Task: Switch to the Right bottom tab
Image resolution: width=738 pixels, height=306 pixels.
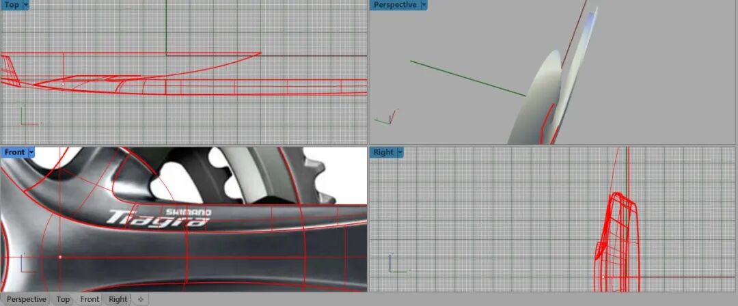Action: [118, 299]
